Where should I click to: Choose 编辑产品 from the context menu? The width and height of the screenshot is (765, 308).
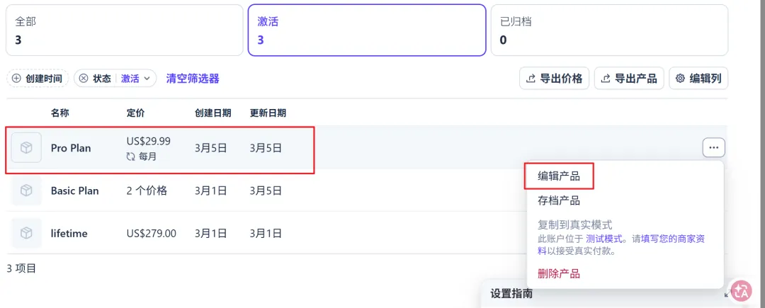(559, 176)
